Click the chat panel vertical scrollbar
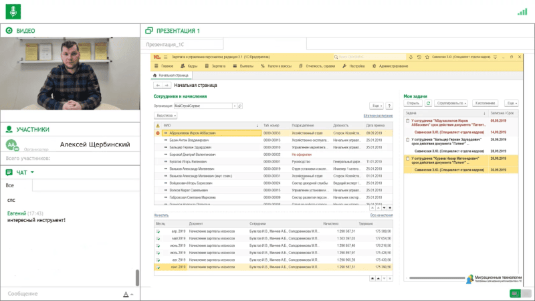 pyautogui.click(x=138, y=276)
